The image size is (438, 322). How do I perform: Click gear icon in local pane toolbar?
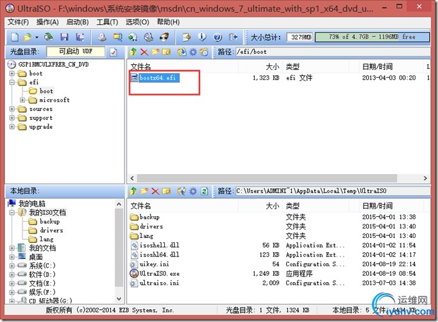coord(193,191)
